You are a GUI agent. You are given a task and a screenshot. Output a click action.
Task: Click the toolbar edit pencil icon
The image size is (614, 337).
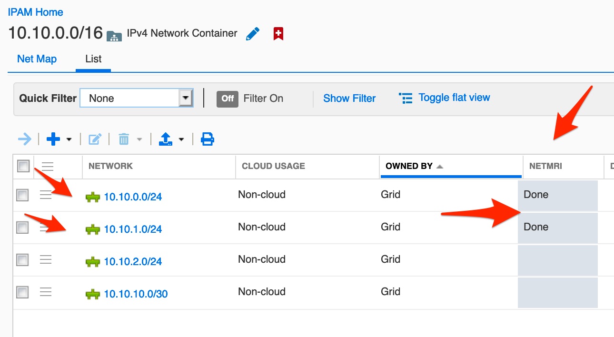[95, 139]
